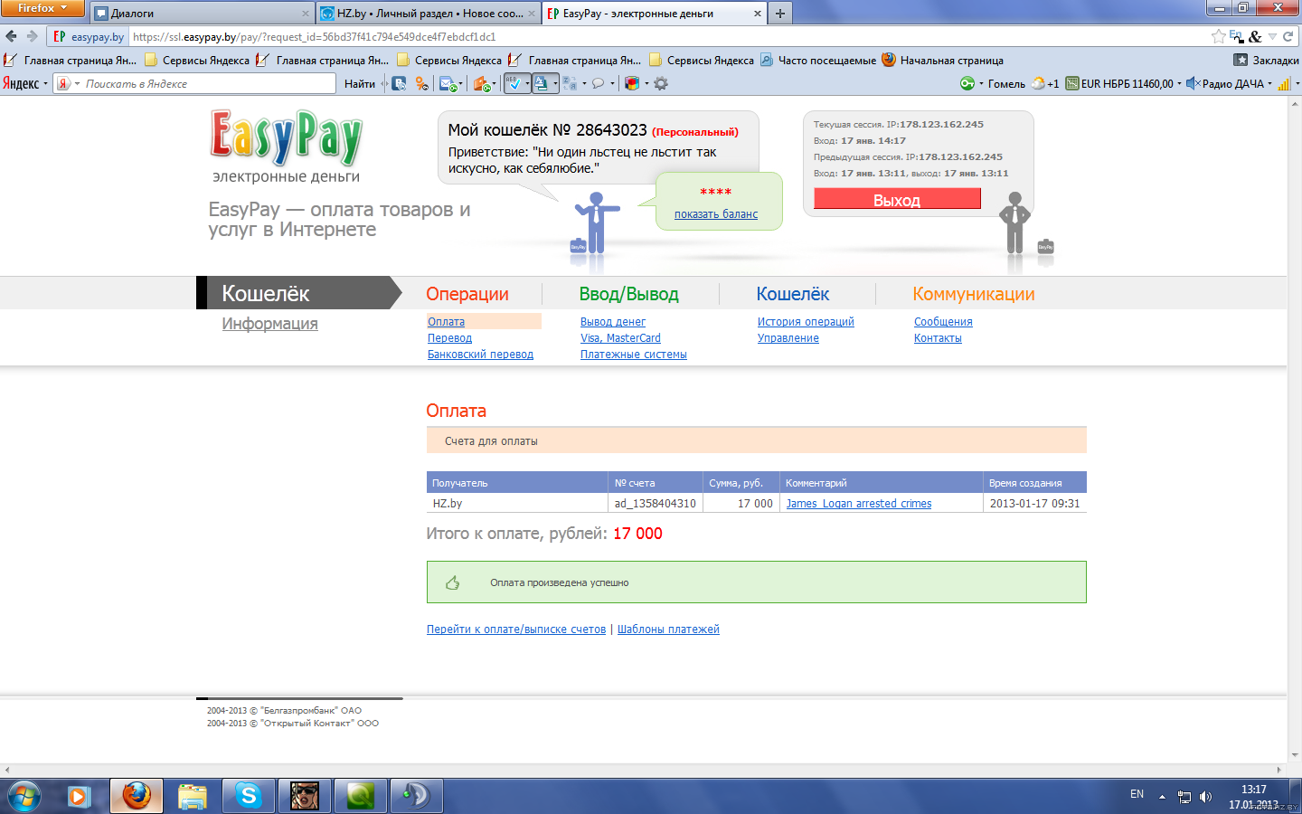The image size is (1302, 814).
Task: Open the blue Кошелёк menu section
Action: [793, 294]
